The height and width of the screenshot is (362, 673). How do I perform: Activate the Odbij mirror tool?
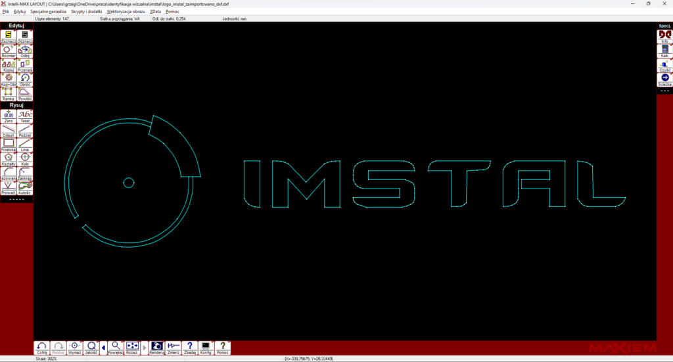coord(25,51)
